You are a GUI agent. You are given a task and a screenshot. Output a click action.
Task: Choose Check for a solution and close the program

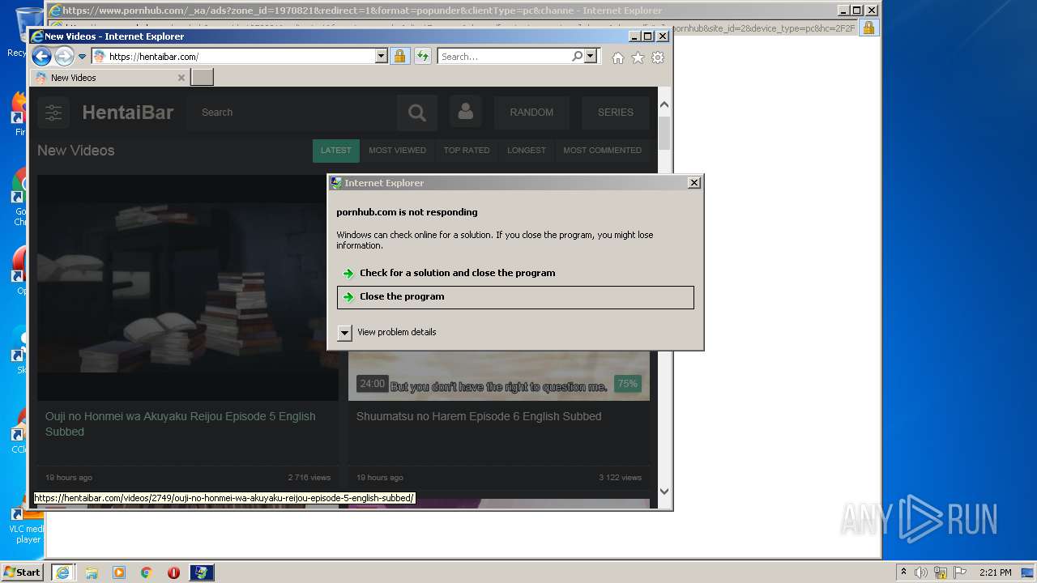tap(515, 273)
